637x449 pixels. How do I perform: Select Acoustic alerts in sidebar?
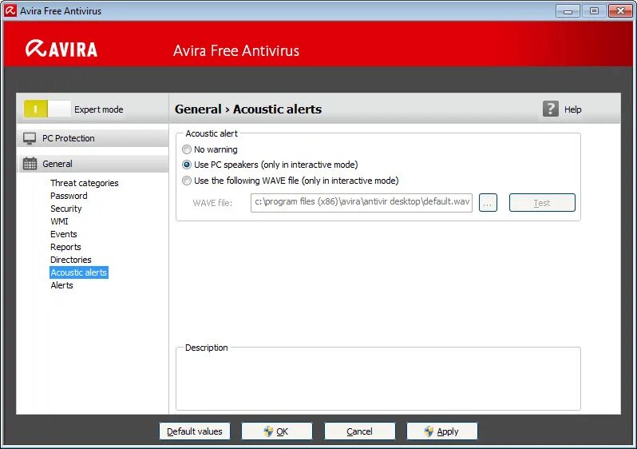pos(79,272)
